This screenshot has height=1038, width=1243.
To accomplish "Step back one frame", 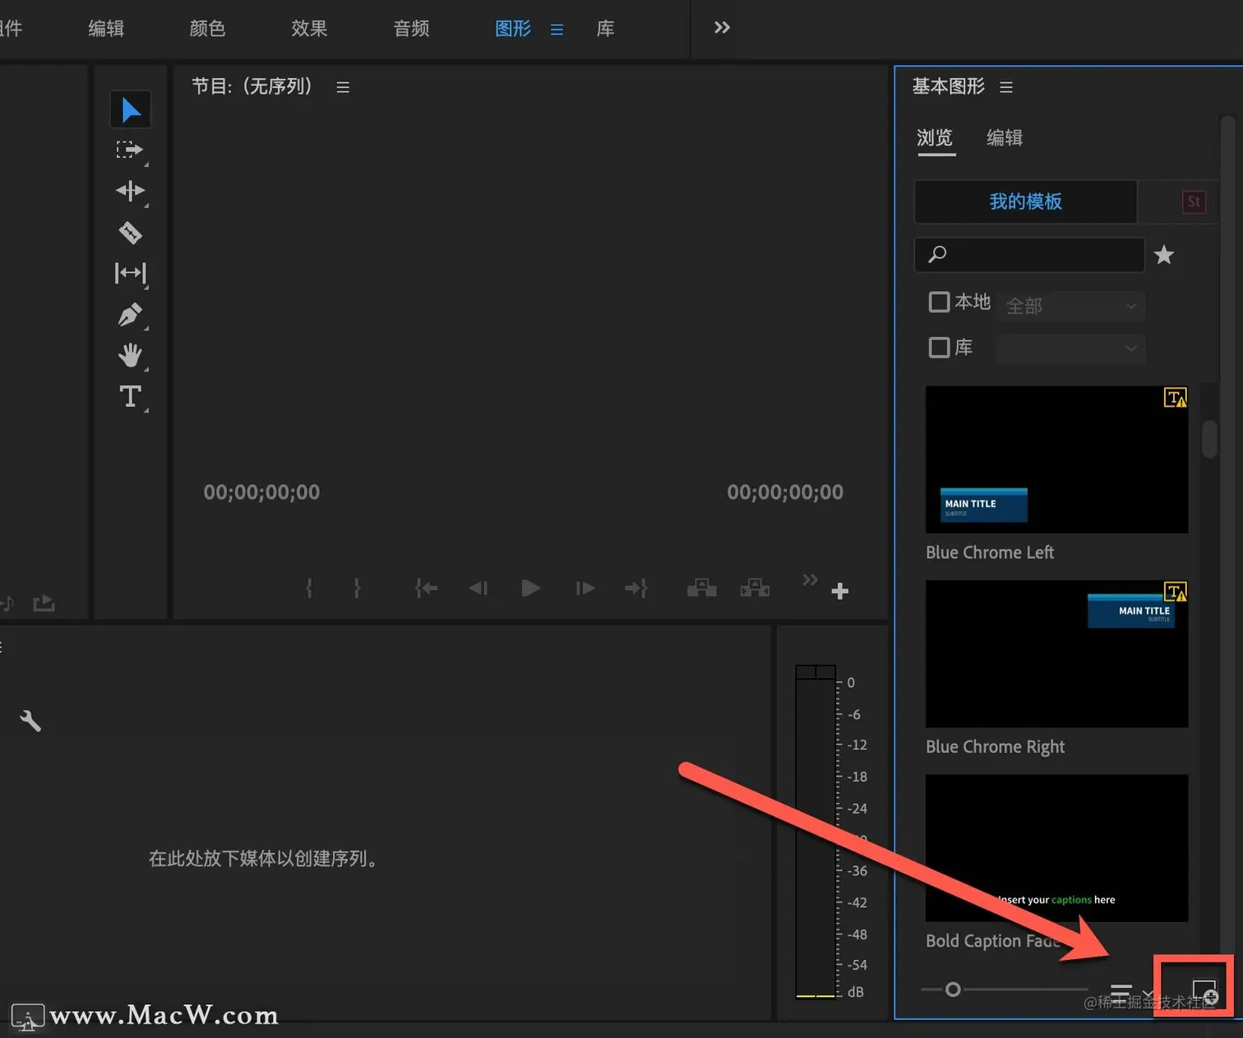I will point(478,588).
